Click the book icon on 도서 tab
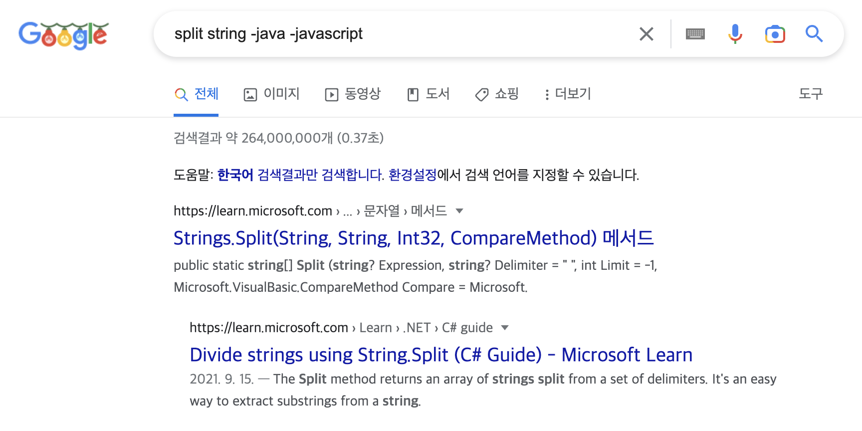The width and height of the screenshot is (862, 431). [x=413, y=95]
